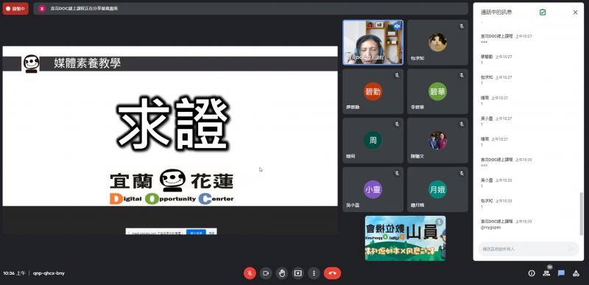589x285 pixels.
Task: Click the 媒體素養教學 slide title
Action: [87, 63]
